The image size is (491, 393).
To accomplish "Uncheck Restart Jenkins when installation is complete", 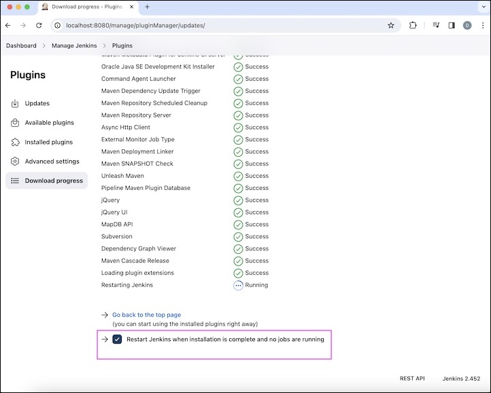I will click(118, 339).
